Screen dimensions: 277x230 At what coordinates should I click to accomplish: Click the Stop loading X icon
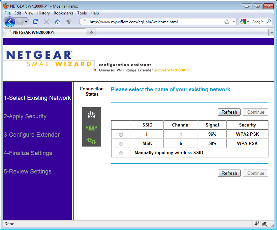point(46,22)
